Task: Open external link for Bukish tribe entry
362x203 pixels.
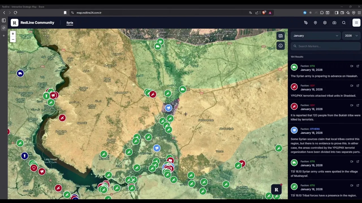Action: (358, 105)
